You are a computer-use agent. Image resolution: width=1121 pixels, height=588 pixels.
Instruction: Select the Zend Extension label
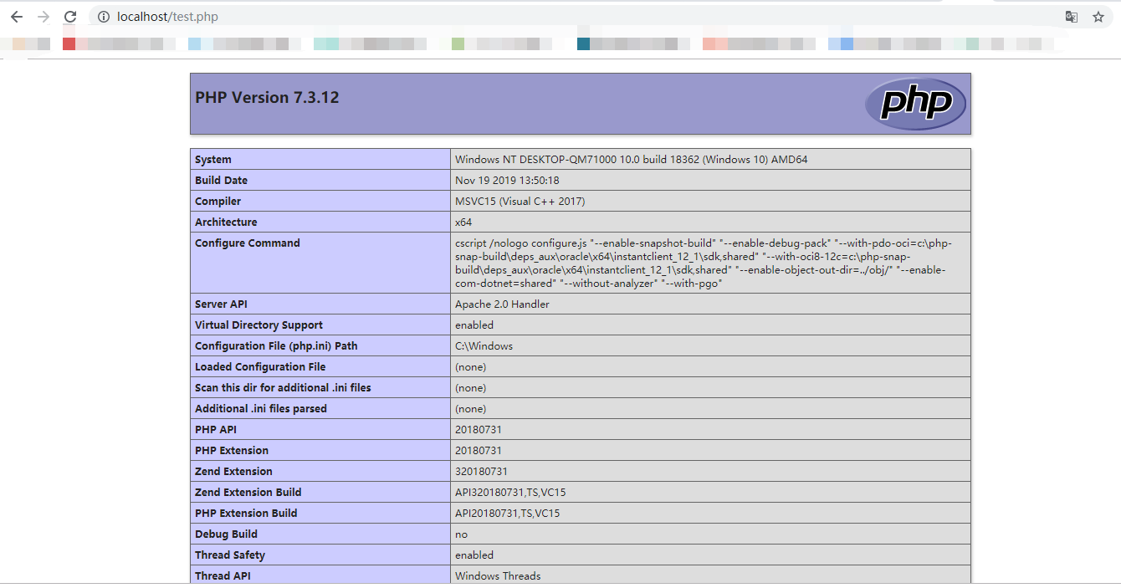(233, 472)
